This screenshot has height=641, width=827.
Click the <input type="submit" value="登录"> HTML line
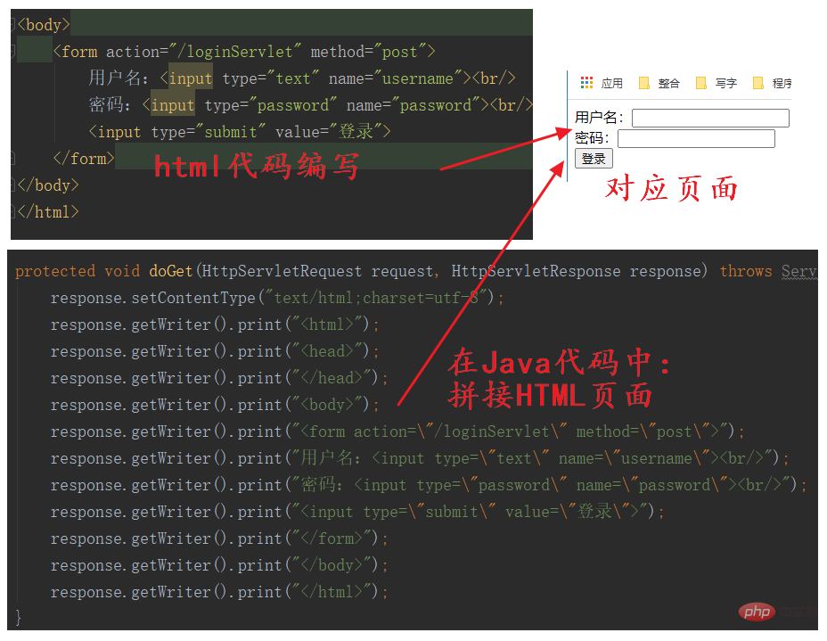tap(240, 132)
